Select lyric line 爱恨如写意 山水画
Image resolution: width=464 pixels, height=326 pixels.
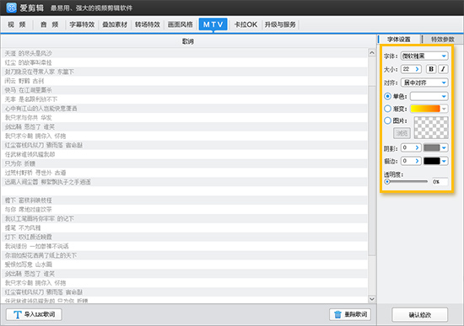(184, 265)
